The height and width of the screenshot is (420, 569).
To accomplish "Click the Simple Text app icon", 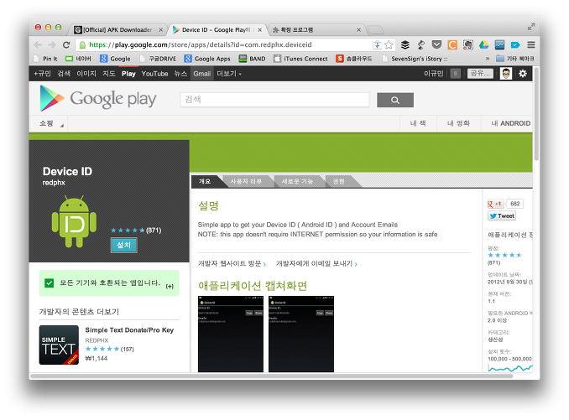I will point(59,345).
